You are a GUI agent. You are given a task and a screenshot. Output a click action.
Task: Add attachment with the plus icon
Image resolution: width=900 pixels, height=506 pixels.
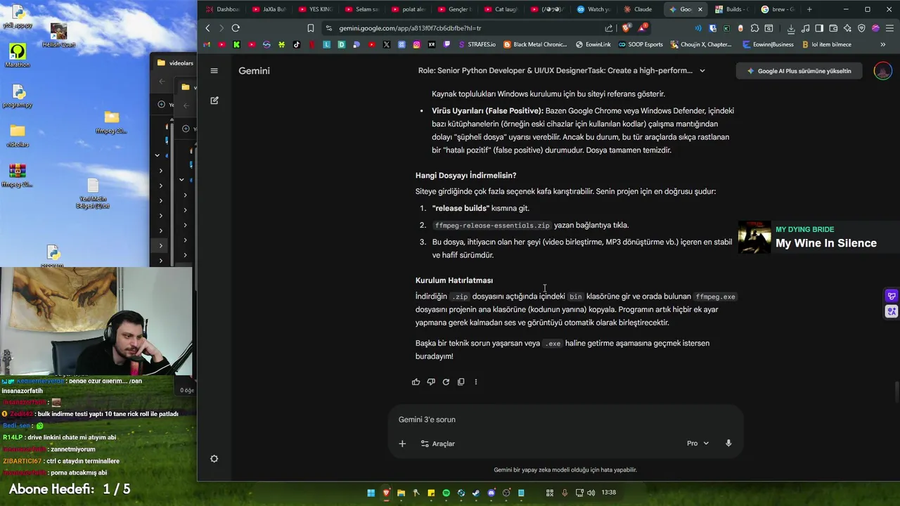click(x=402, y=443)
